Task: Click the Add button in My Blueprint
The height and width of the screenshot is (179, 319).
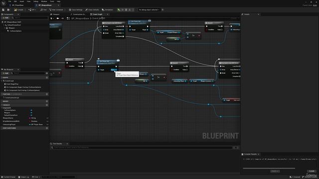Action: point(5,73)
